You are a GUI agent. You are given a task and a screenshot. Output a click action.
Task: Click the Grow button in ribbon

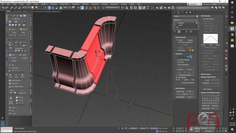tap(12, 29)
